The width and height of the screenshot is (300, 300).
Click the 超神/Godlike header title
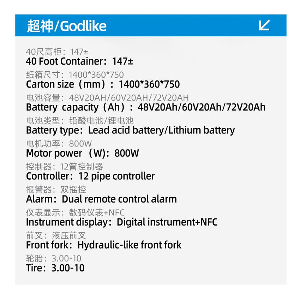pyautogui.click(x=67, y=26)
